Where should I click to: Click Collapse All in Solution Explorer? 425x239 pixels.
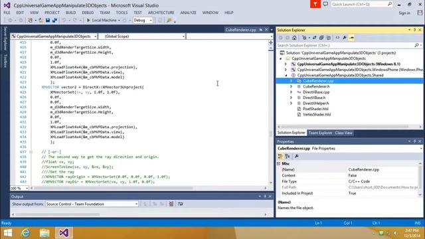pyautogui.click(x=321, y=38)
